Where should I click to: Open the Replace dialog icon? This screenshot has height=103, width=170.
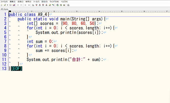pyautogui.click(x=43, y=5)
